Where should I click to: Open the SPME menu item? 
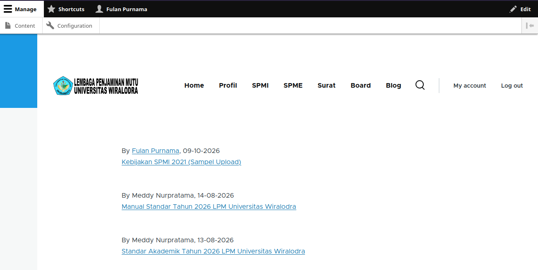click(293, 86)
